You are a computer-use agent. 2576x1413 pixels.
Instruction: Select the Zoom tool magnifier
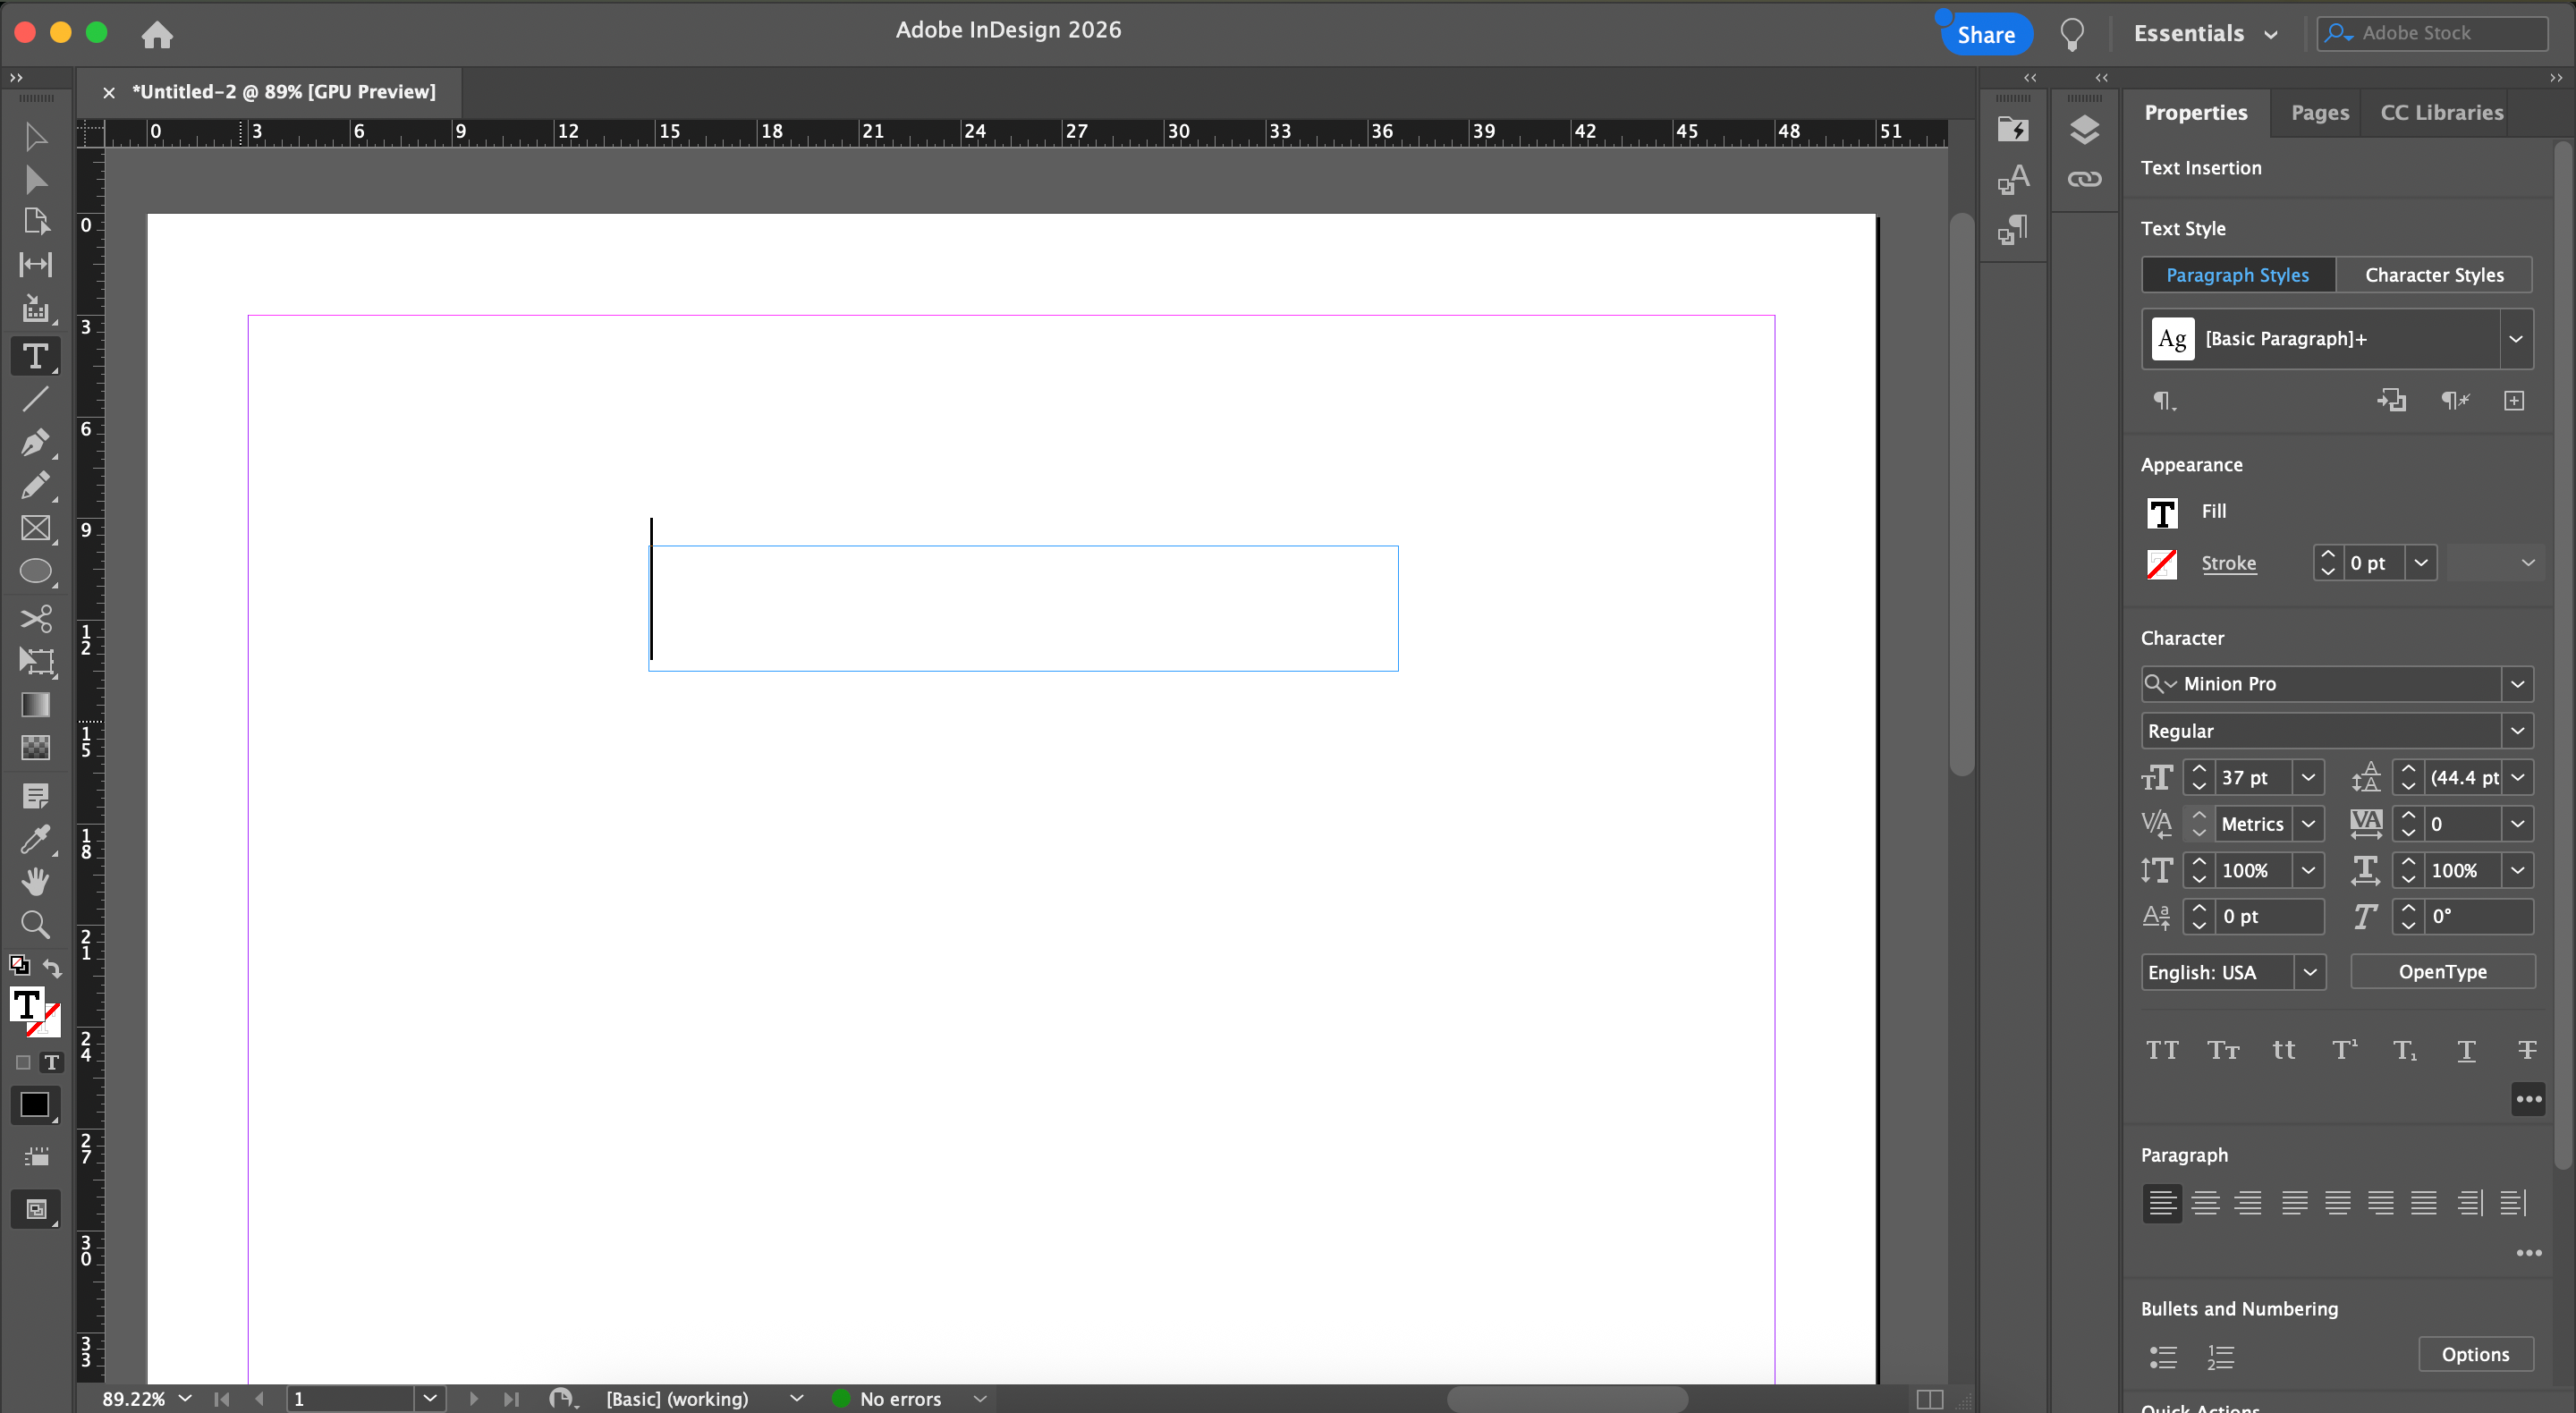pyautogui.click(x=35, y=924)
